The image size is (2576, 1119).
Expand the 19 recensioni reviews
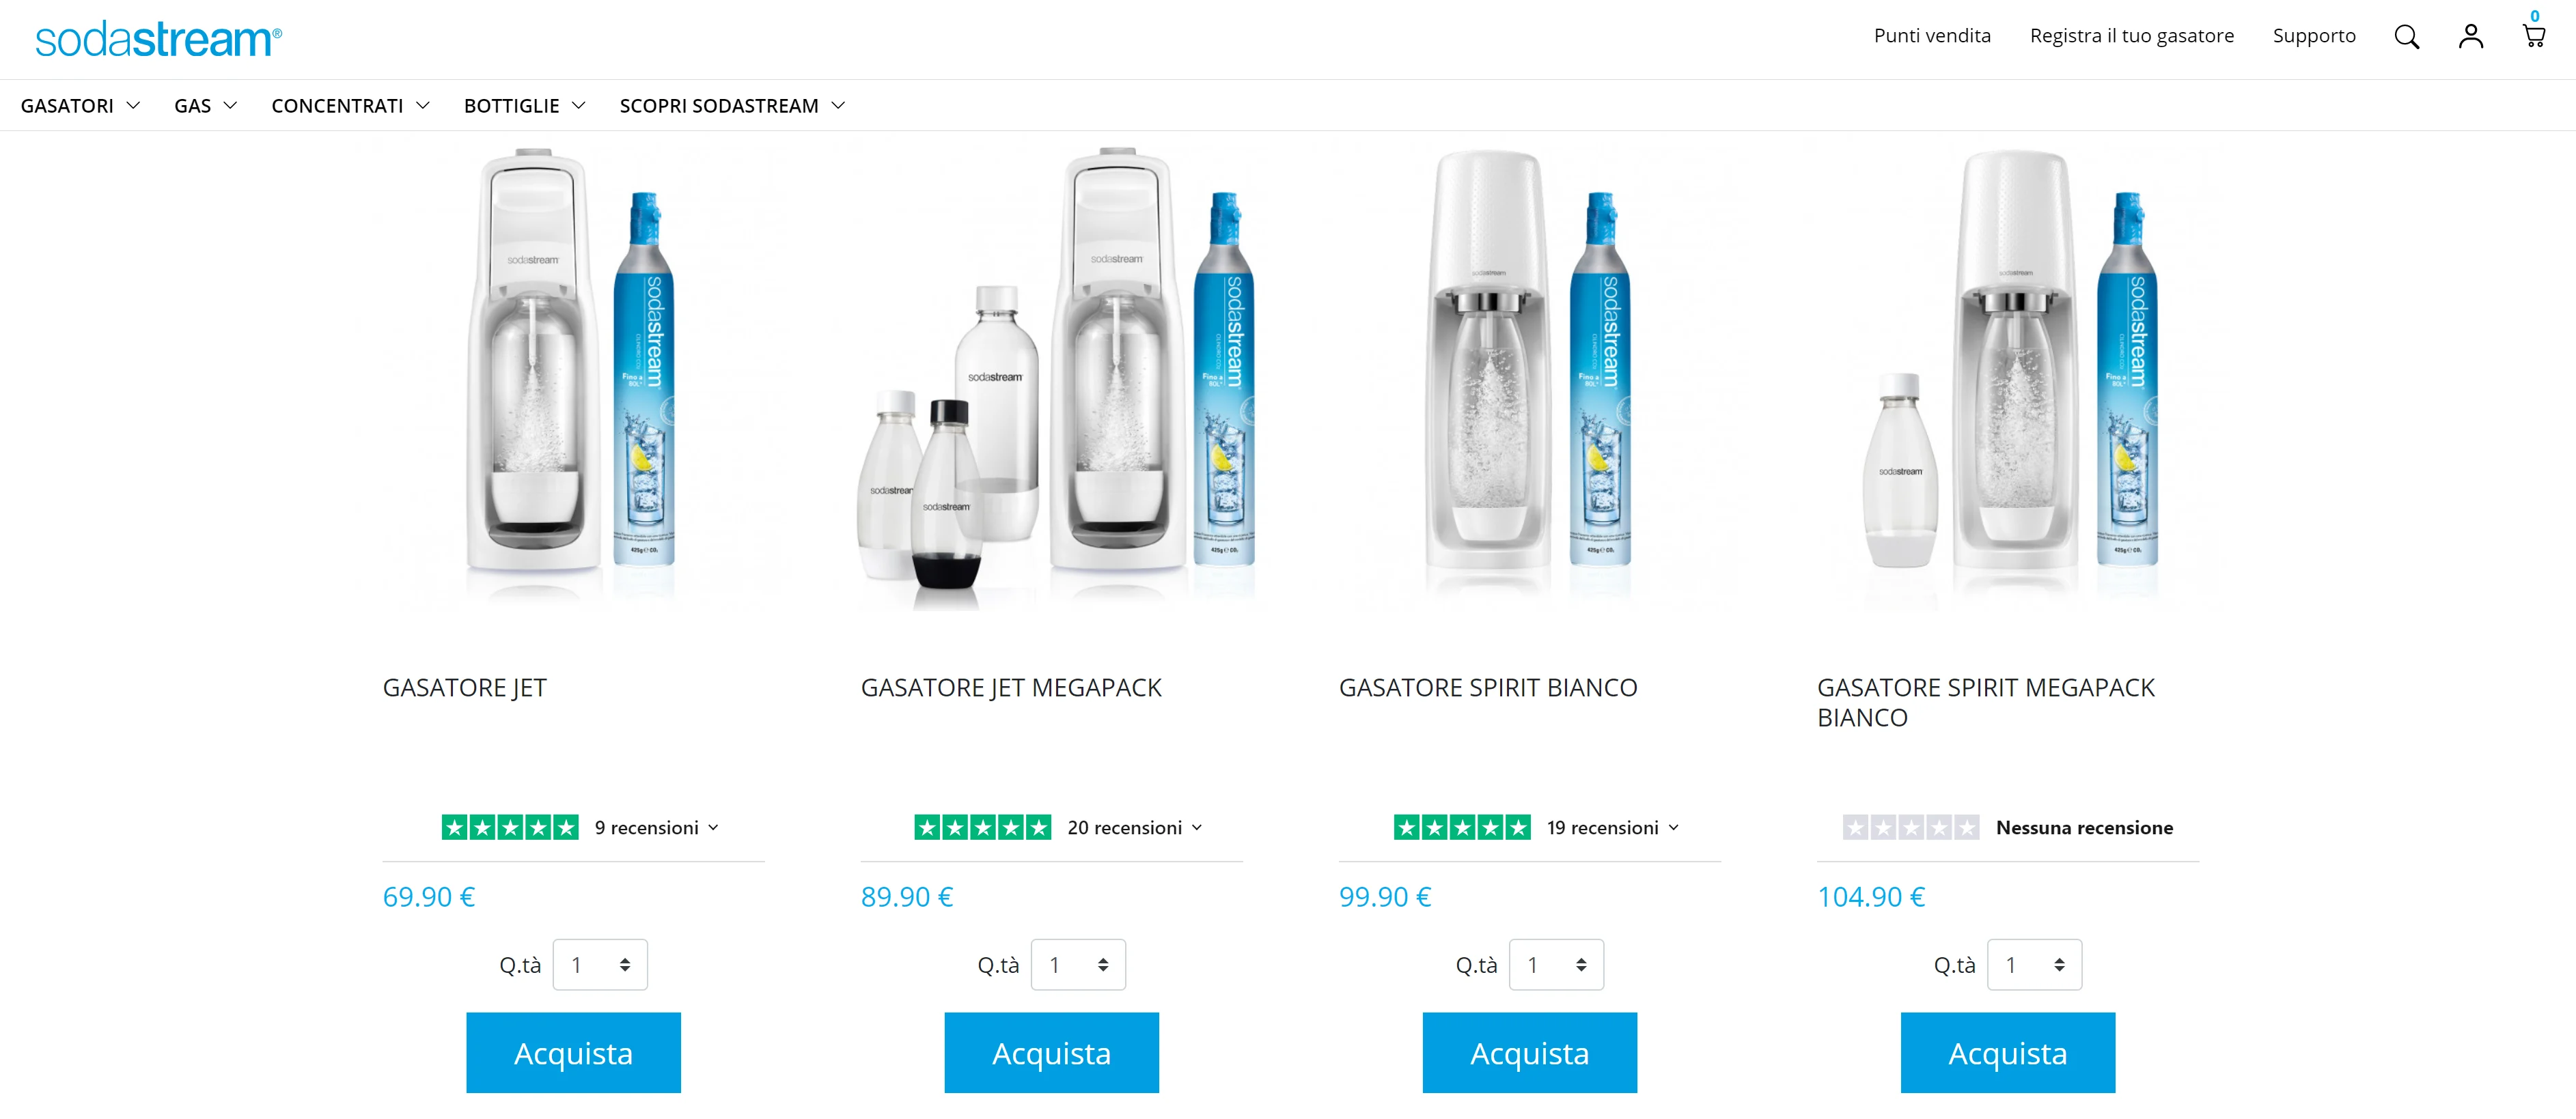tap(1613, 827)
